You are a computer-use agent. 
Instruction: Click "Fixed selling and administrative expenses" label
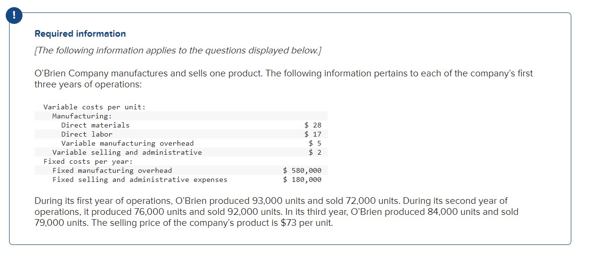(x=140, y=180)
